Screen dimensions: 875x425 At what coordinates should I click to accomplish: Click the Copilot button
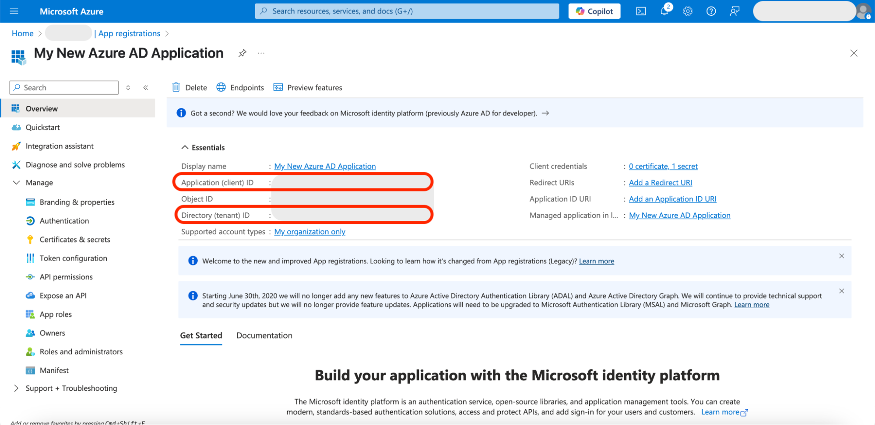point(594,11)
